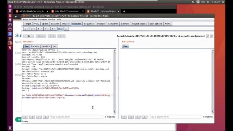Open the power/session menu icon
Image resolution: width=233 pixels, height=131 pixels.
(223, 2)
